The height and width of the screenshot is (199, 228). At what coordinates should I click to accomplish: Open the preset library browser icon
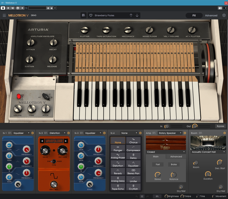tap(84, 15)
